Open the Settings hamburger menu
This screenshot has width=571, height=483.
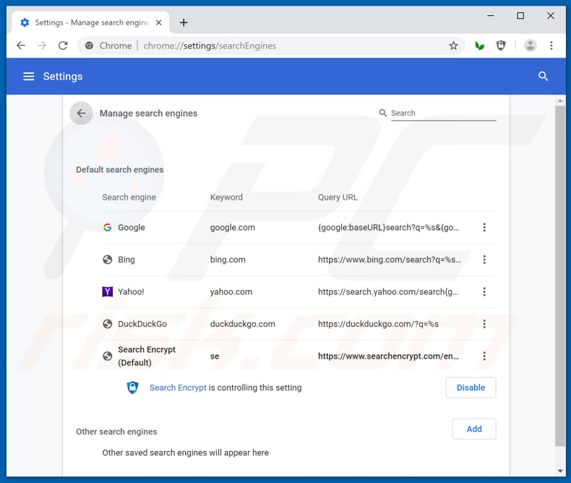[28, 77]
